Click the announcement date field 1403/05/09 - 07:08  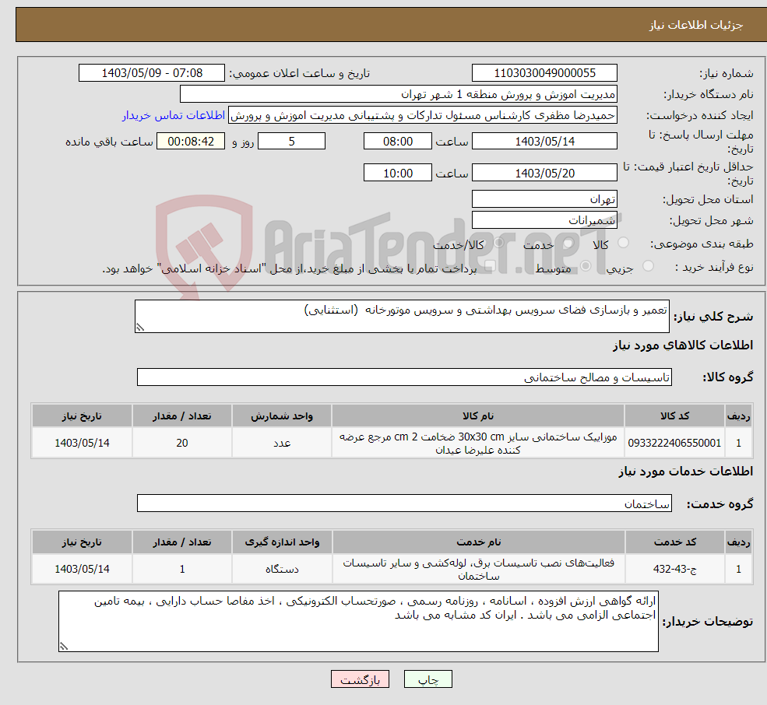click(152, 73)
